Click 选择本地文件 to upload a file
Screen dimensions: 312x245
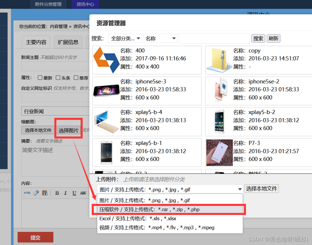click(x=261, y=188)
